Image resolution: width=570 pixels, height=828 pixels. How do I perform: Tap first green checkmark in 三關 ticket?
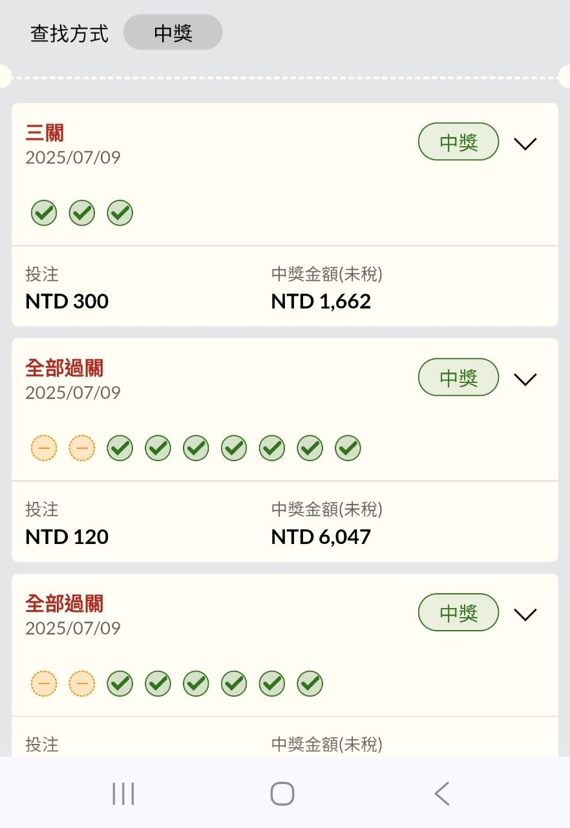coord(44,213)
